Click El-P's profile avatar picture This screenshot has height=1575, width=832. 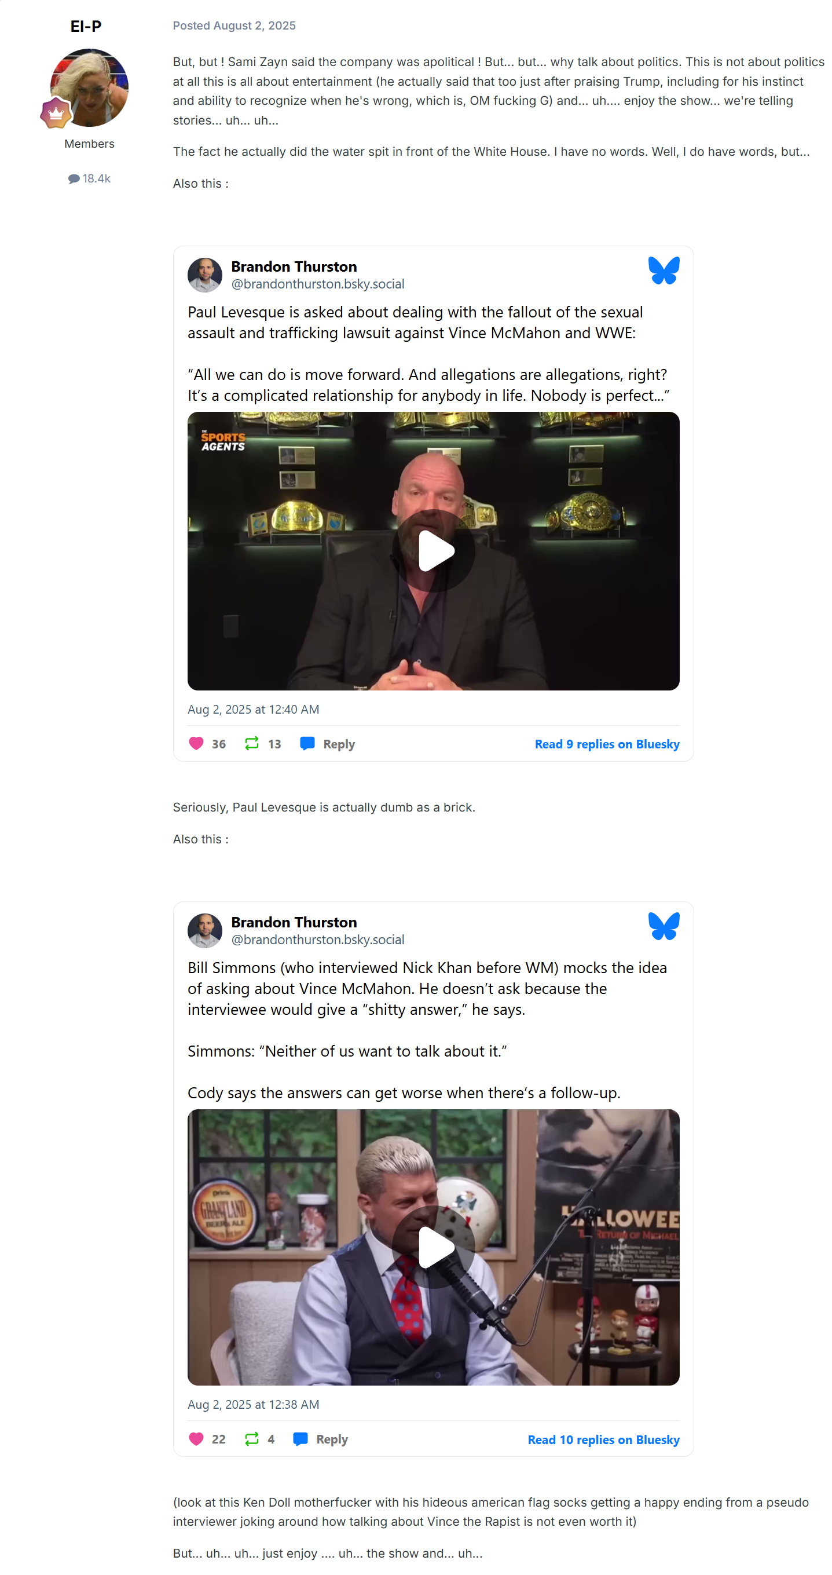(89, 88)
